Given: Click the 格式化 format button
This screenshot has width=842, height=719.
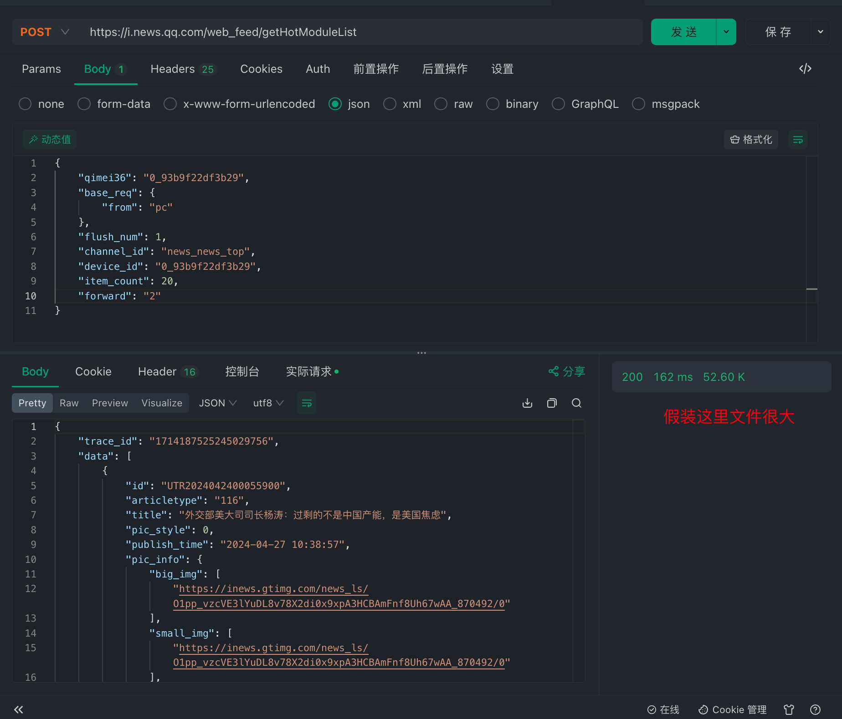Looking at the screenshot, I should click(x=751, y=140).
